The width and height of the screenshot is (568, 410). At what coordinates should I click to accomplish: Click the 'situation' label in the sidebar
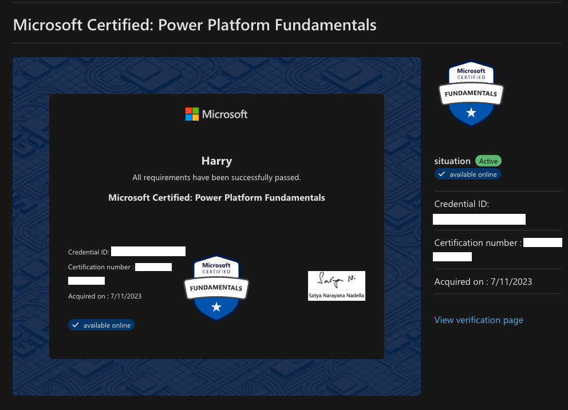tap(452, 161)
